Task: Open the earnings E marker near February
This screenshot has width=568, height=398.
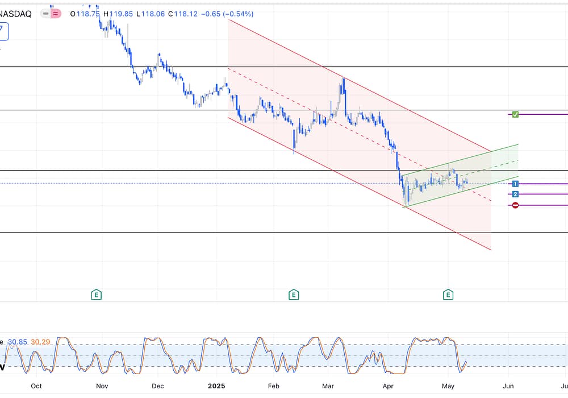Action: click(x=294, y=295)
